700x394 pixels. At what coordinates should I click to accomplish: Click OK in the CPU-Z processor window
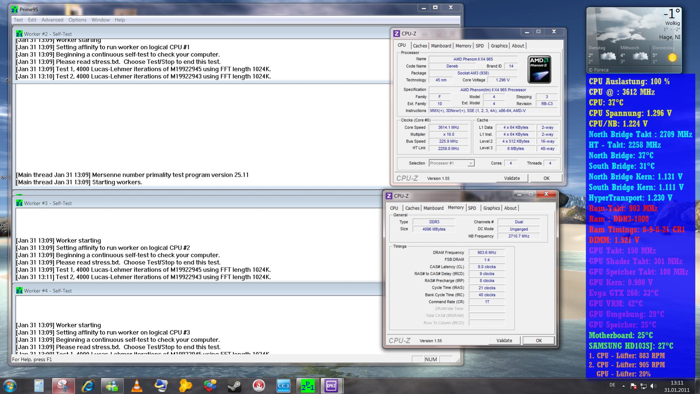pos(546,178)
